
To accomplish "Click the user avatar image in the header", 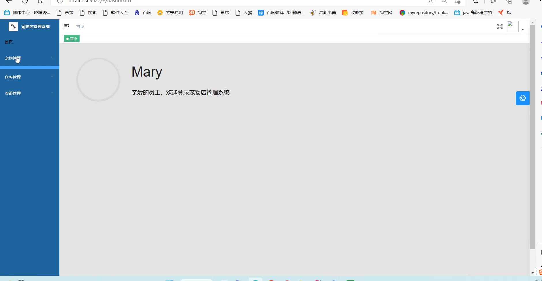I will [x=513, y=26].
